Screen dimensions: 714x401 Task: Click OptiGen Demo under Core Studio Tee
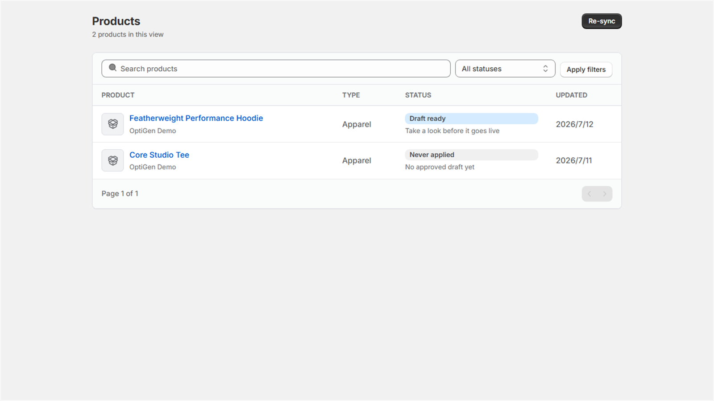[153, 167]
